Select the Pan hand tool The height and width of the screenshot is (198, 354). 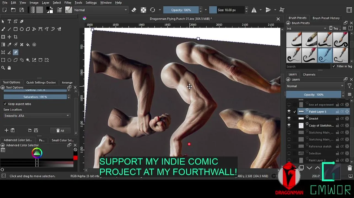coord(9,68)
